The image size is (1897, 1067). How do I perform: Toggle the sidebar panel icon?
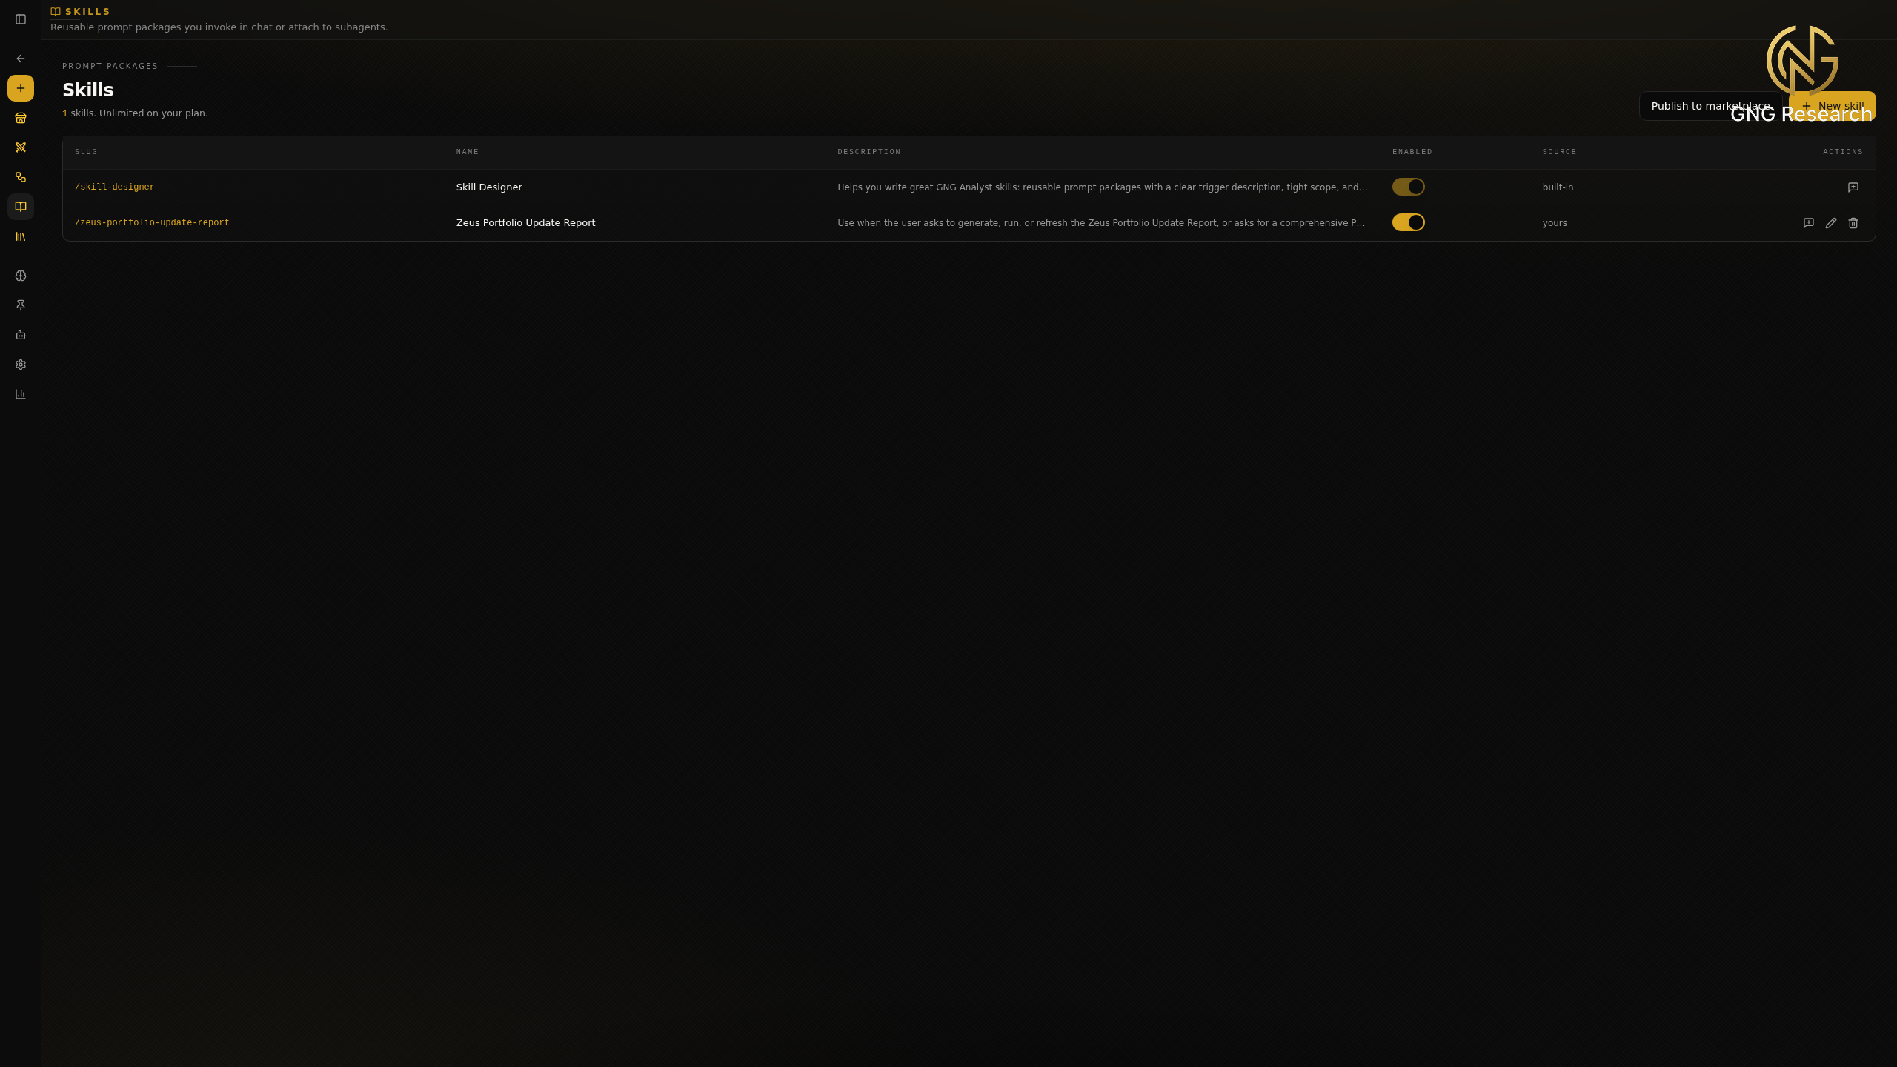pos(21,19)
